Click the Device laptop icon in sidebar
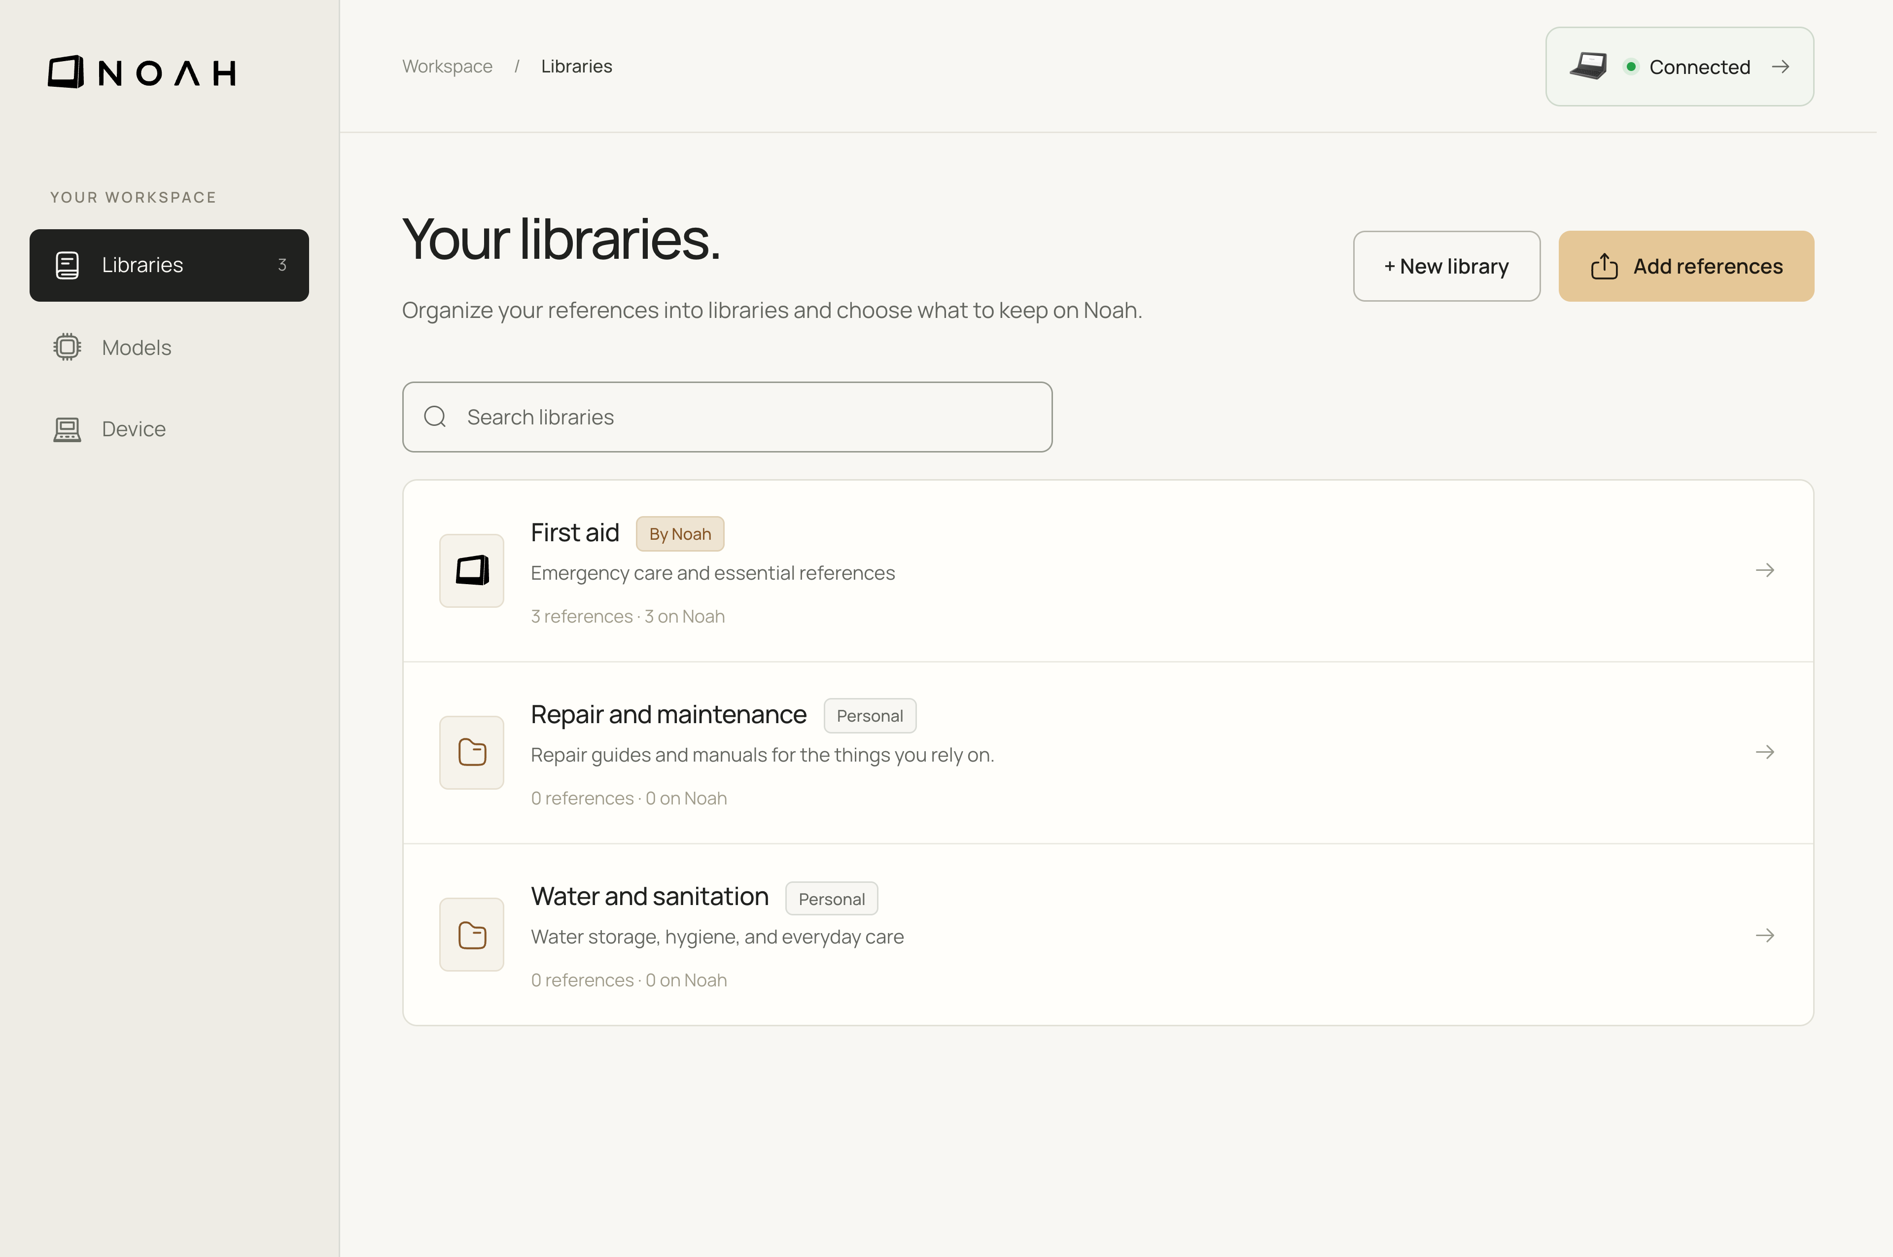 point(68,430)
